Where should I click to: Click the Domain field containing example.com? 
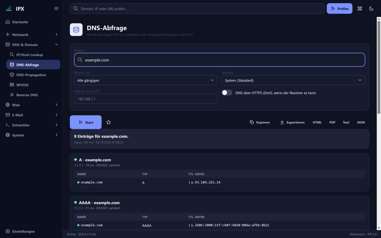219,60
